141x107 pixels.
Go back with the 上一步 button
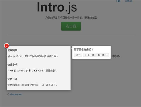pyautogui.click(x=89, y=55)
